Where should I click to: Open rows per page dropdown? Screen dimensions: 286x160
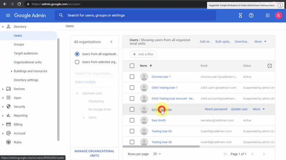pyautogui.click(x=157, y=154)
